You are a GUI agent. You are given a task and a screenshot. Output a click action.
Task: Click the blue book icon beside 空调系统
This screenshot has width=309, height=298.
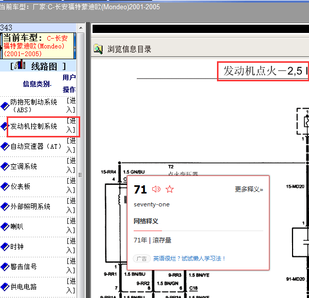click(x=5, y=166)
